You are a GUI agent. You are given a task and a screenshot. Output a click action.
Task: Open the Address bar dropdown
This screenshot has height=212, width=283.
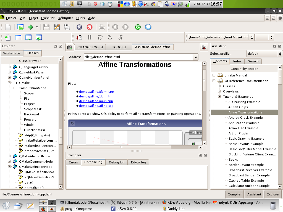point(196,57)
